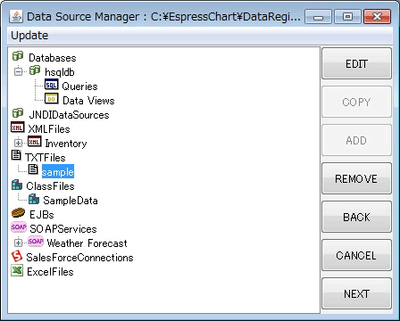Click the sample text file icon

tap(33, 169)
